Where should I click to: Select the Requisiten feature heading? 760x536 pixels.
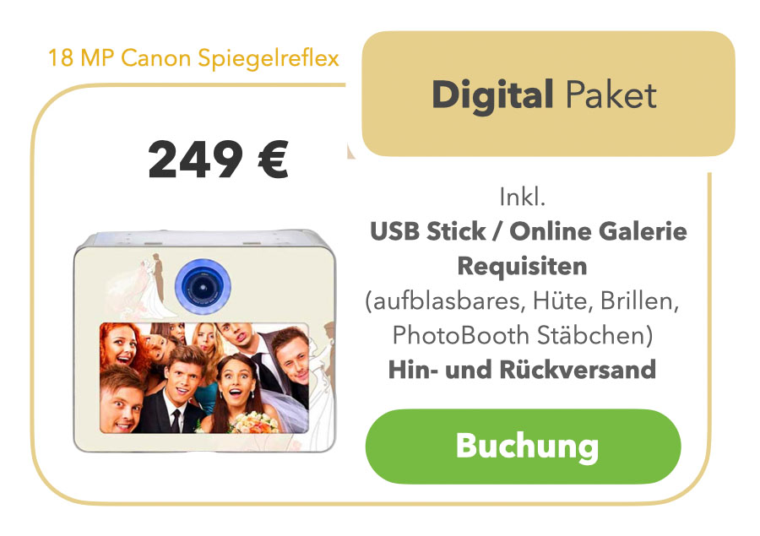coord(523,266)
